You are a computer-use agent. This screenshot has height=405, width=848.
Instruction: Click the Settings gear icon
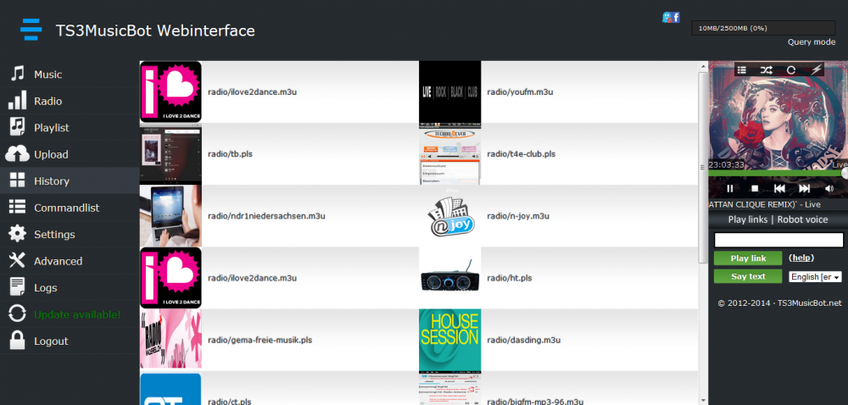pyautogui.click(x=17, y=234)
